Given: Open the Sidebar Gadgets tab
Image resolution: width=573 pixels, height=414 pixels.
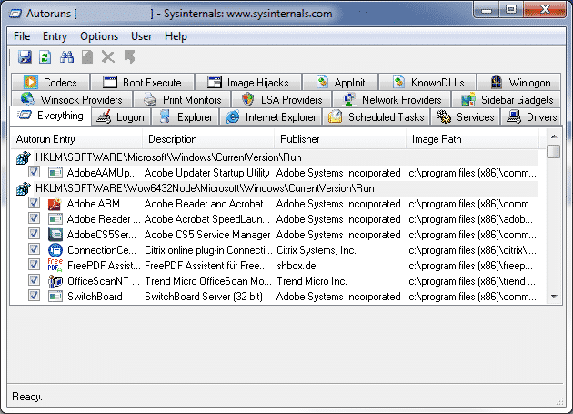Looking at the screenshot, I should click(x=507, y=99).
